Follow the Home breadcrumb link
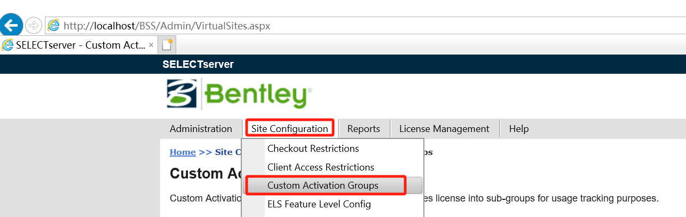The height and width of the screenshot is (217, 686). click(183, 152)
